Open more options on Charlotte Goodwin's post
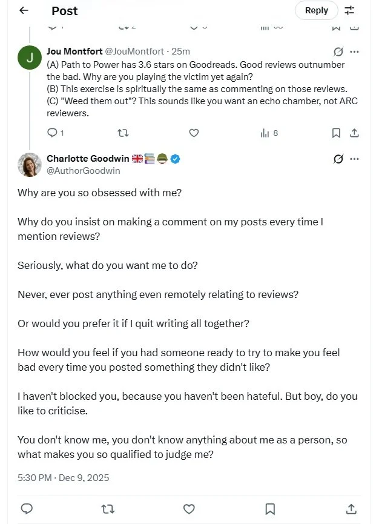This screenshot has height=524, width=379. click(354, 159)
